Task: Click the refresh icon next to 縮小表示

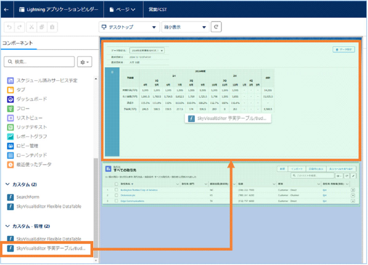Action: click(x=216, y=27)
